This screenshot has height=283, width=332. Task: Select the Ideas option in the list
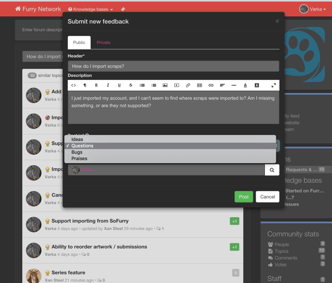77,139
